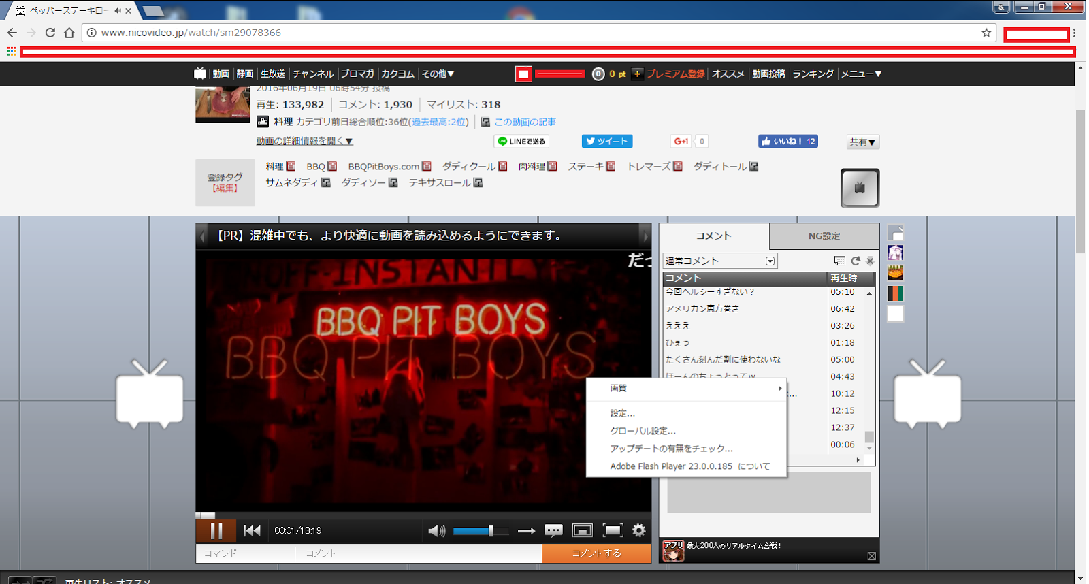Expand the 画質 submenu arrow

click(x=780, y=388)
